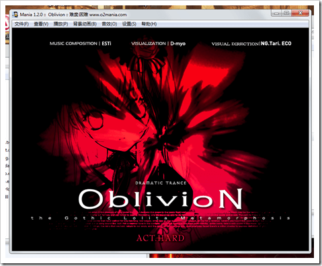The image size is (322, 266).
Task: Open the 播放(P) Playback menu
Action: pos(61,24)
